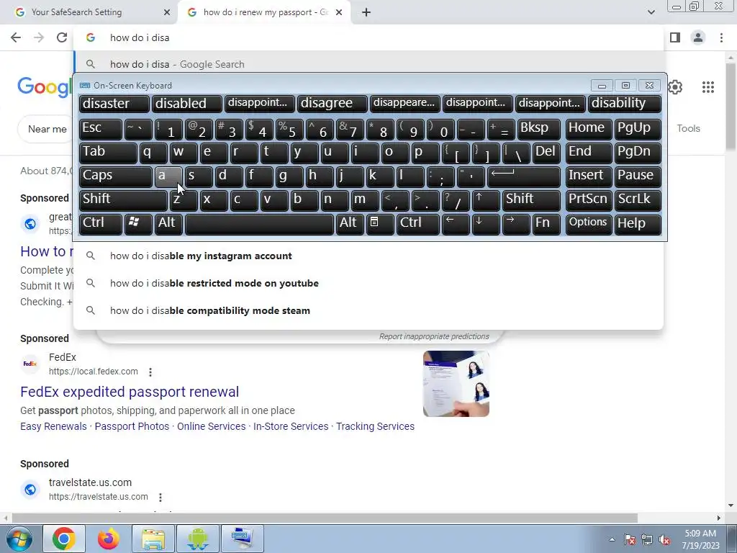The width and height of the screenshot is (737, 553).
Task: Open the Google apps grid
Action: [708, 87]
